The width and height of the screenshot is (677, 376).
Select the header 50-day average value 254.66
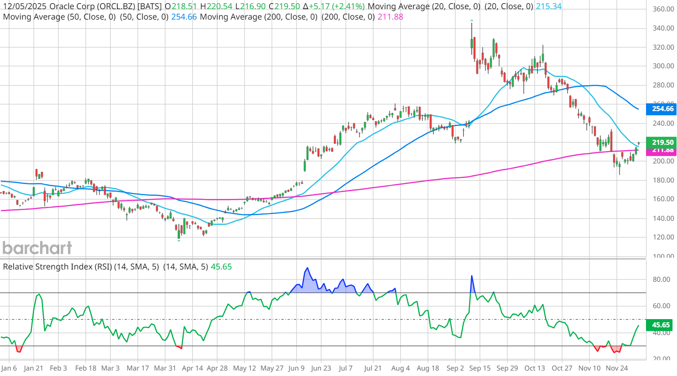click(184, 17)
